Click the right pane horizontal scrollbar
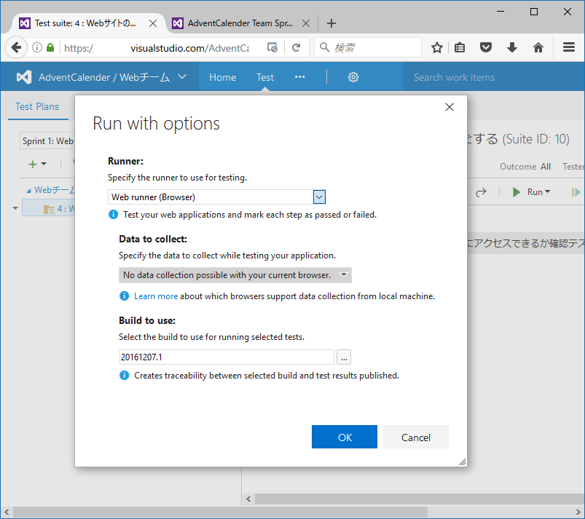 [420, 499]
